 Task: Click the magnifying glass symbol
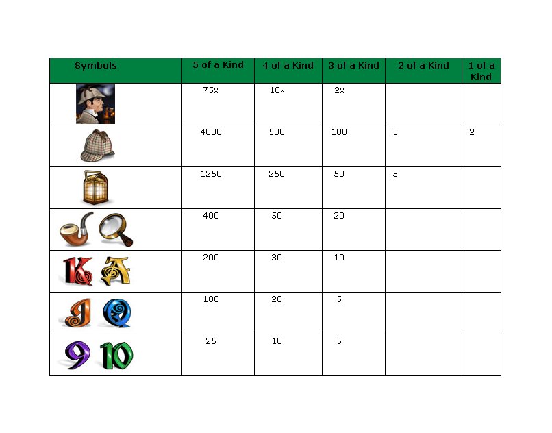(x=115, y=230)
